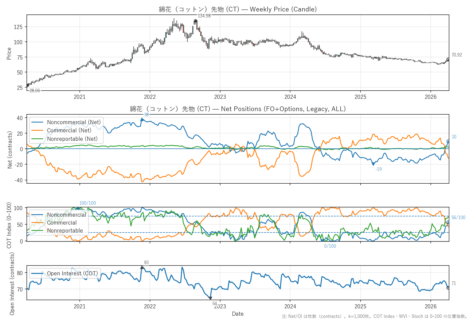Toggle the Commercial (Net) legend entry
The width and height of the screenshot is (472, 322).
point(69,130)
